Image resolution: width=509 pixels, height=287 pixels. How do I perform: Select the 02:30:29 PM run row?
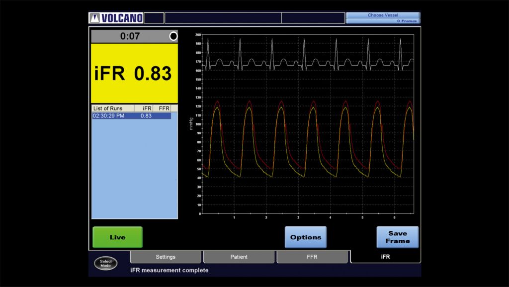(131, 116)
